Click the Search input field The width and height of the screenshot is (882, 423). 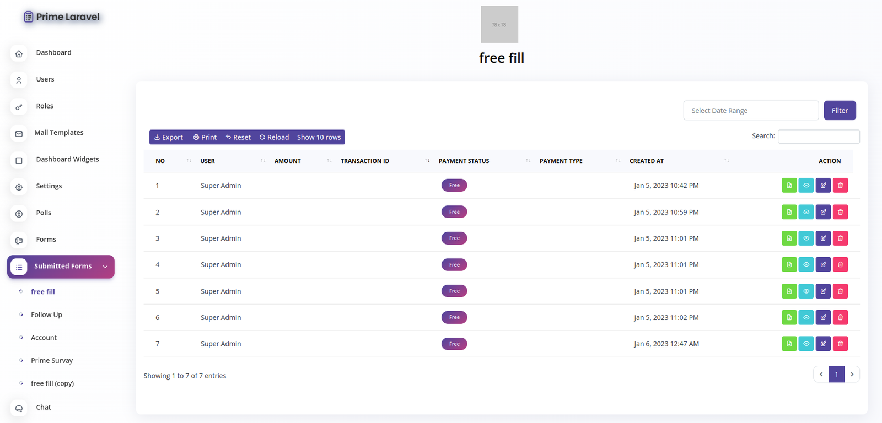pyautogui.click(x=818, y=137)
